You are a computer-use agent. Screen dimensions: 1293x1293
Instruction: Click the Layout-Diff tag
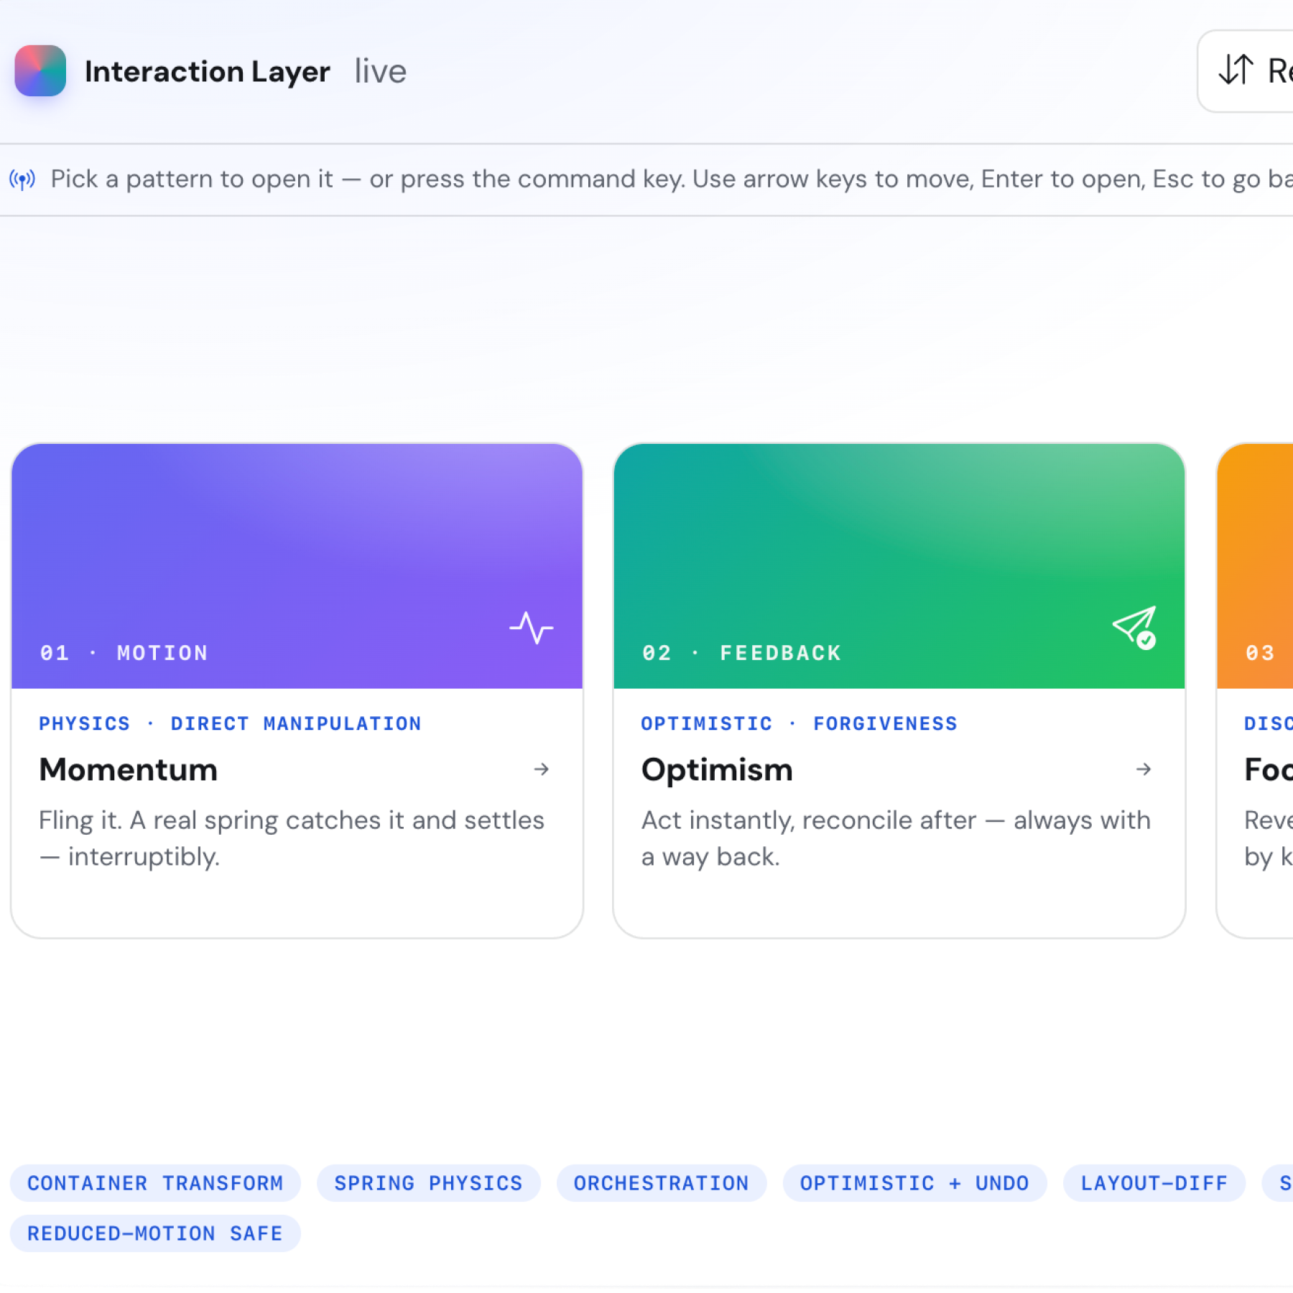(x=1154, y=1183)
